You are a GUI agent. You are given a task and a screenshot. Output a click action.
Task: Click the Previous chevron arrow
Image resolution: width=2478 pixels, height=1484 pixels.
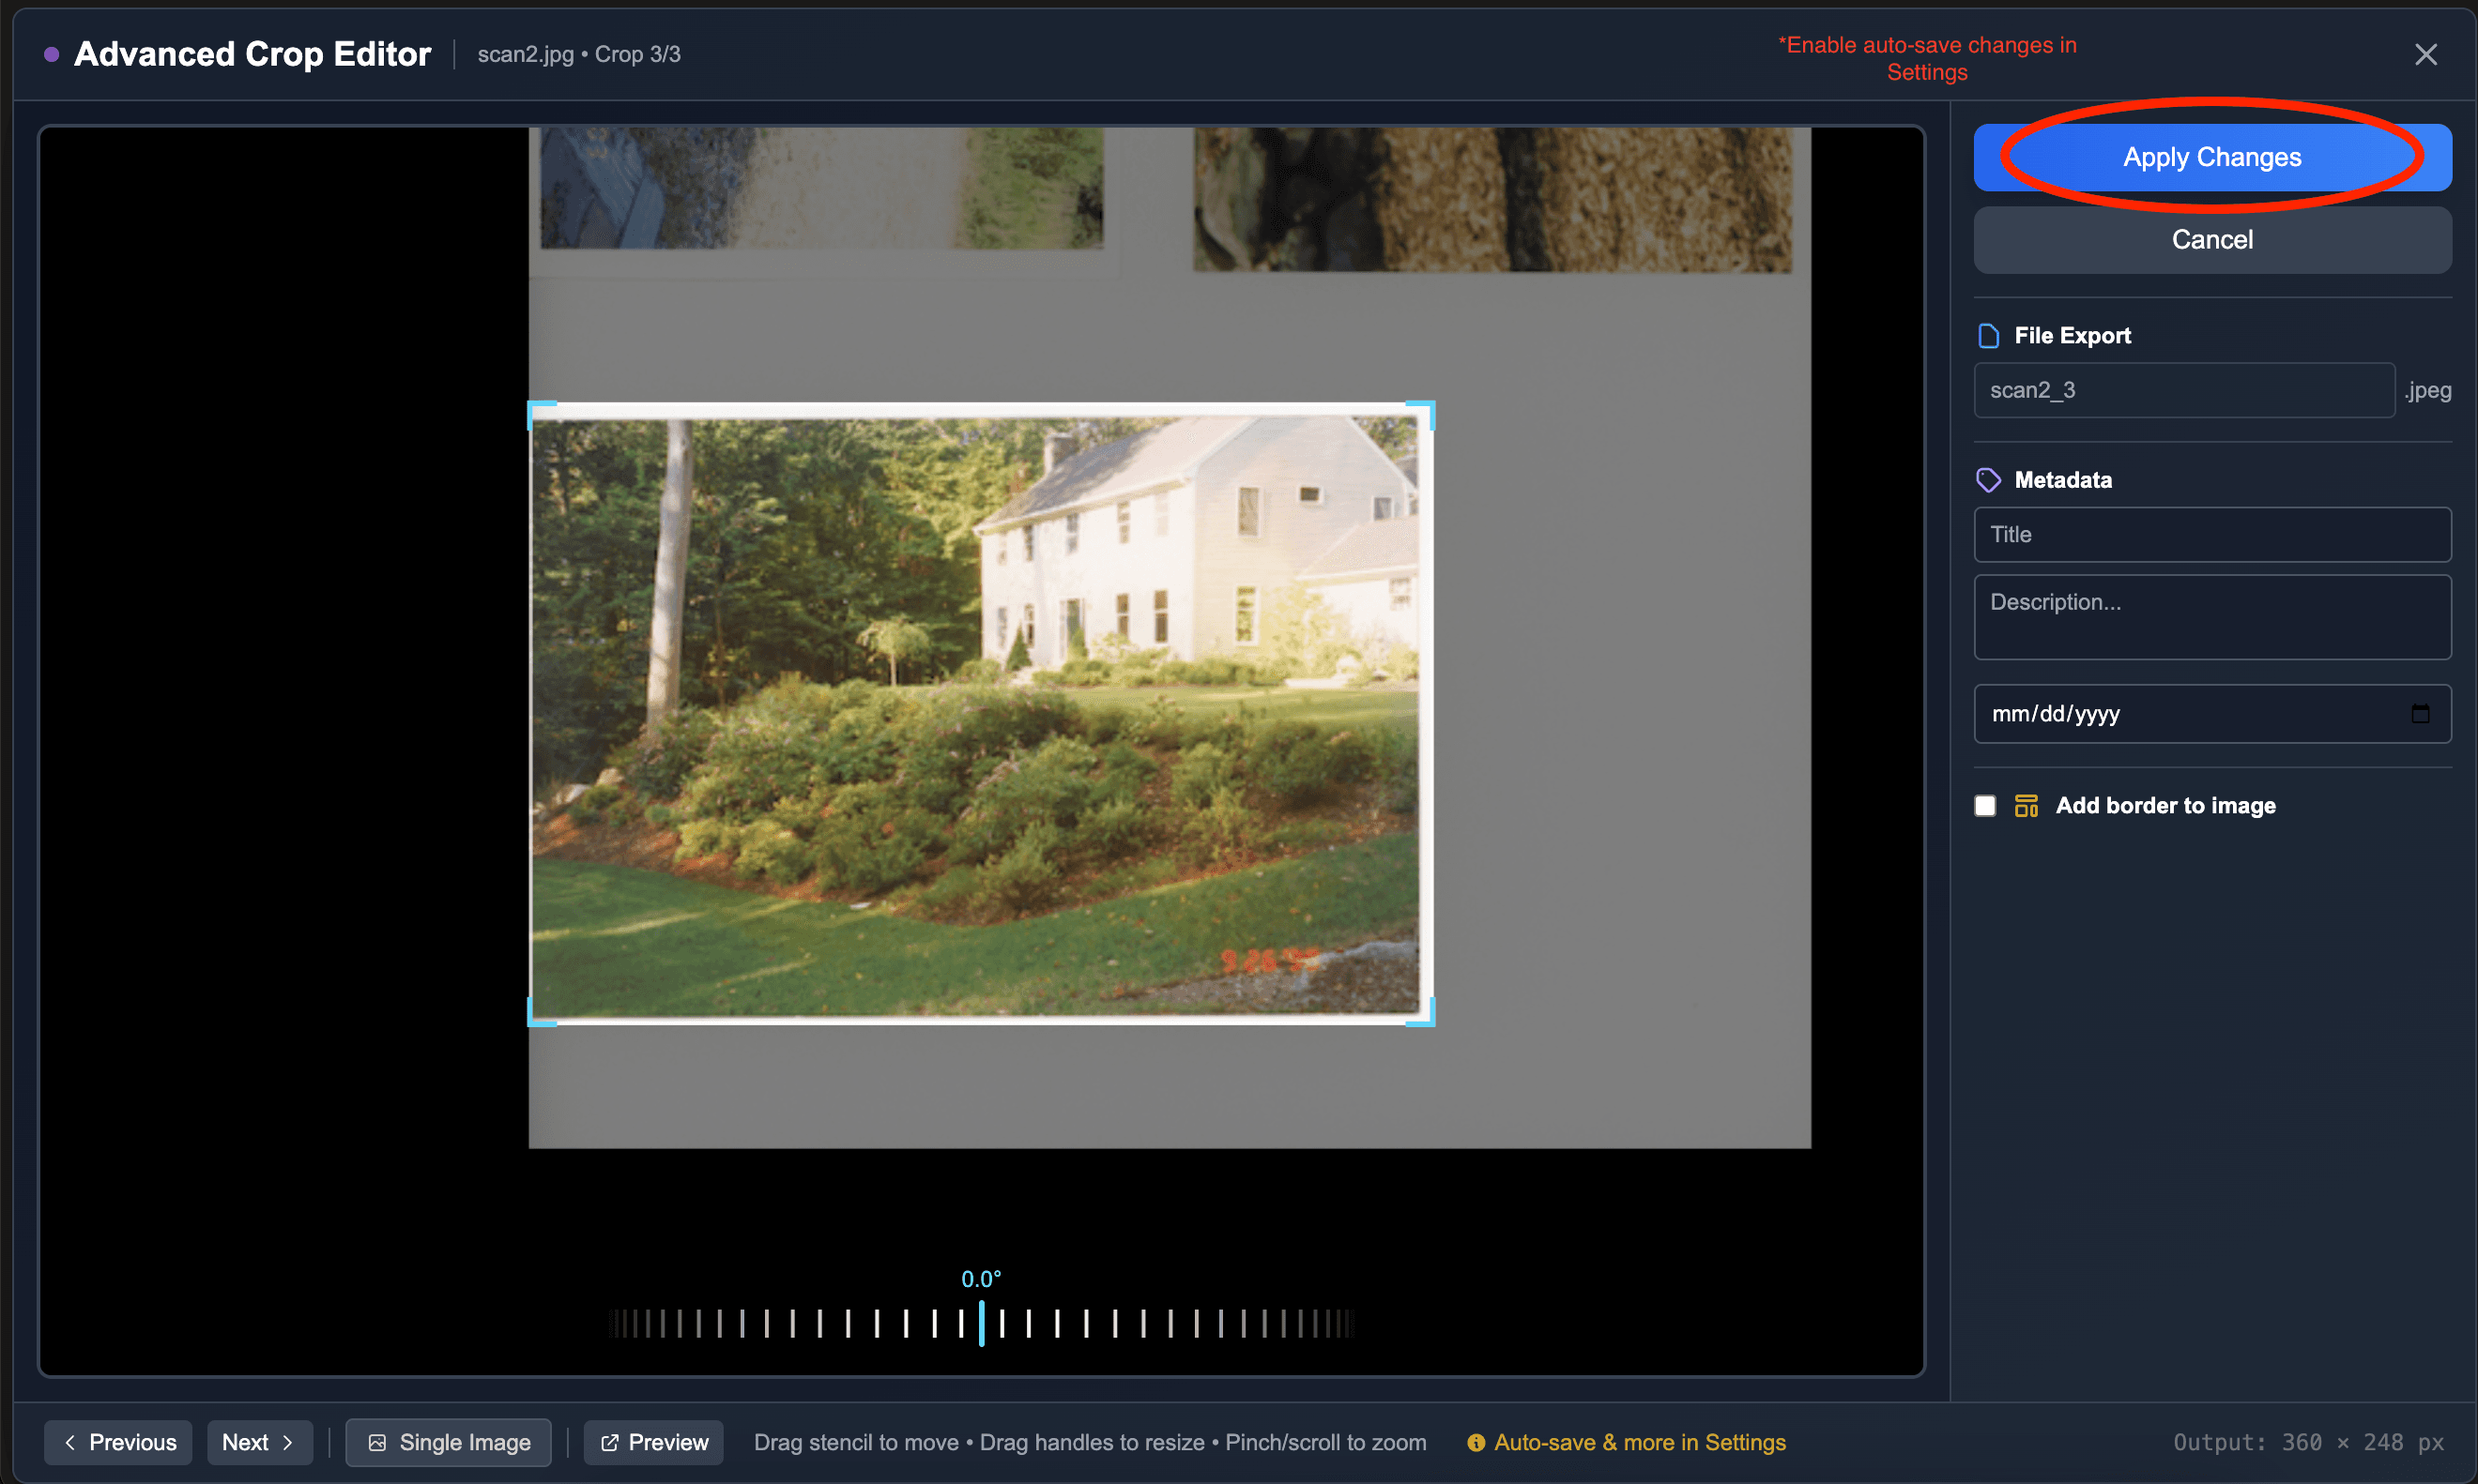pyautogui.click(x=70, y=1442)
